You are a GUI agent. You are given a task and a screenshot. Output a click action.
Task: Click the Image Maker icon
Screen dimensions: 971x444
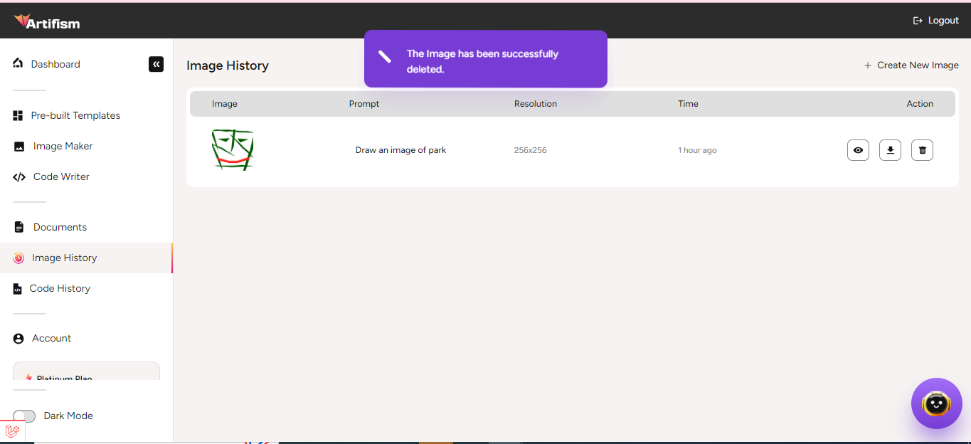[x=19, y=147]
